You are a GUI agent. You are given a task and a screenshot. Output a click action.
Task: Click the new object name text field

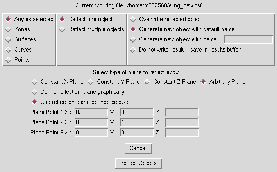(248, 39)
